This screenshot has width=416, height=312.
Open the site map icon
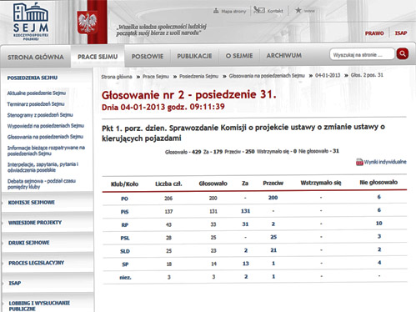(x=216, y=11)
